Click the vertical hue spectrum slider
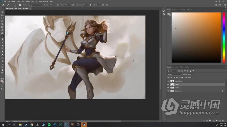227x127 pixels. click(x=224, y=37)
